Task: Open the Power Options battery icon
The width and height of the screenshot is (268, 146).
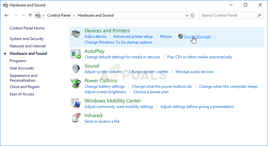Action: [76, 83]
